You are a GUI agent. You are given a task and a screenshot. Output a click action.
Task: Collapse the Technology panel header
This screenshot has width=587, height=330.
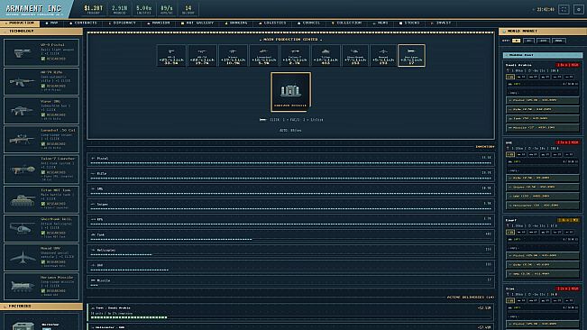point(41,31)
